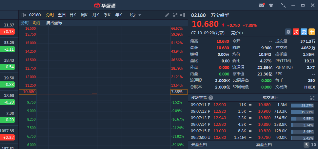
Task: Set a price alert with the bell icon
Action: click(288, 32)
